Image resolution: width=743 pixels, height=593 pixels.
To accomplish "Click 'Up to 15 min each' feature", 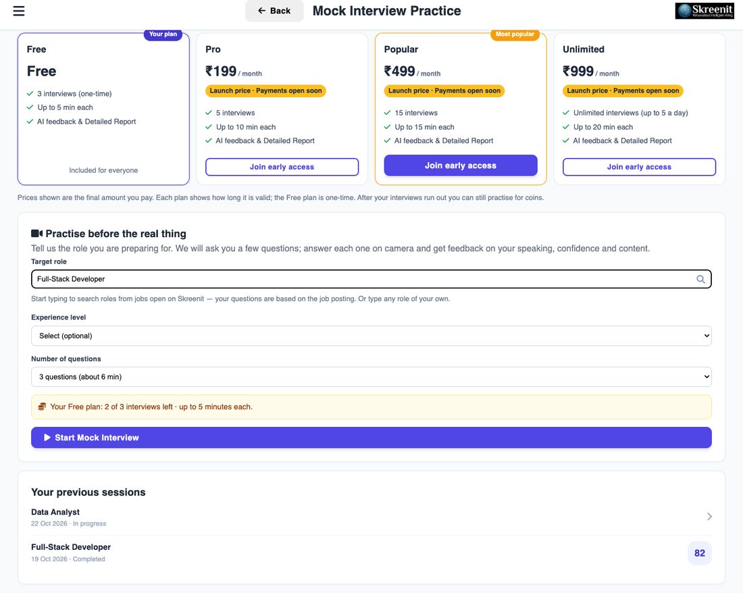I will pyautogui.click(x=425, y=127).
